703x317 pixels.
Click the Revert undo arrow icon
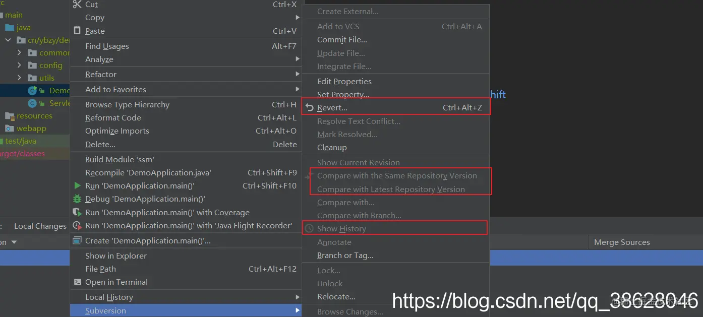coord(310,108)
